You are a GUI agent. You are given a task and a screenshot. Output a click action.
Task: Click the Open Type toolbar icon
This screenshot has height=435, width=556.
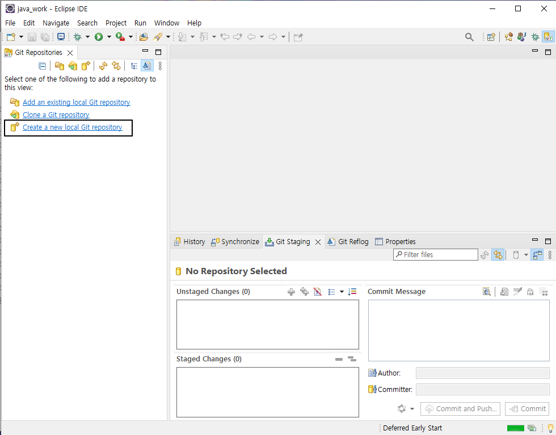pyautogui.click(x=144, y=37)
